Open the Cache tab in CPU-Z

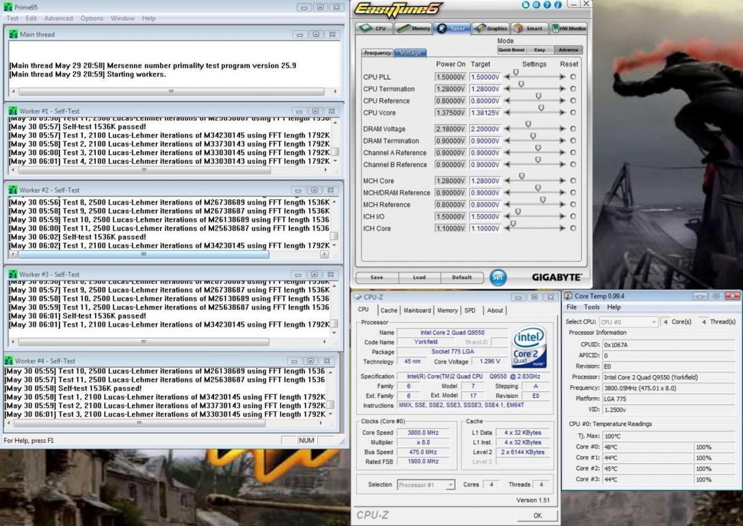click(389, 310)
